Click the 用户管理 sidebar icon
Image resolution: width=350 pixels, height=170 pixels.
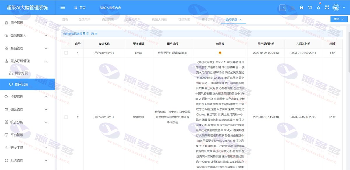coord(6,23)
